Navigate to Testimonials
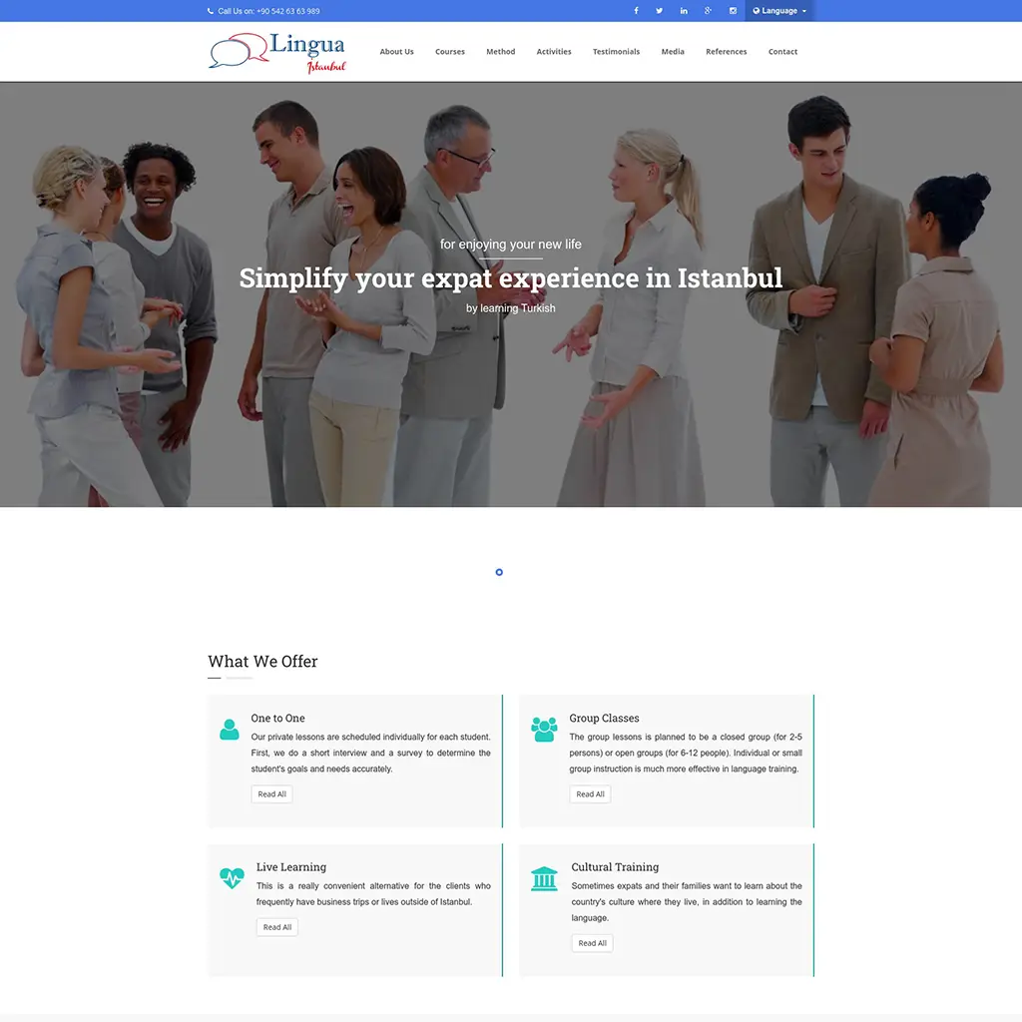The width and height of the screenshot is (1022, 1022). point(616,52)
